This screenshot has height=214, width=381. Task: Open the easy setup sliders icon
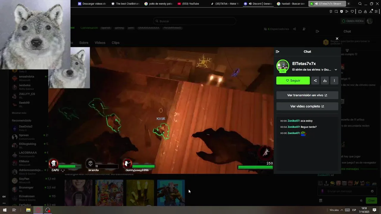(x=376, y=12)
